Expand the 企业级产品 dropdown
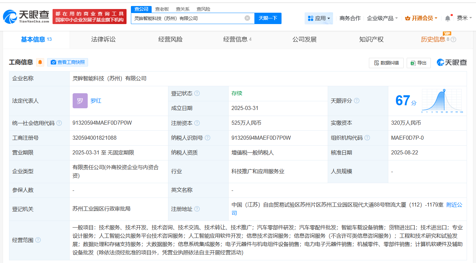 click(x=382, y=18)
